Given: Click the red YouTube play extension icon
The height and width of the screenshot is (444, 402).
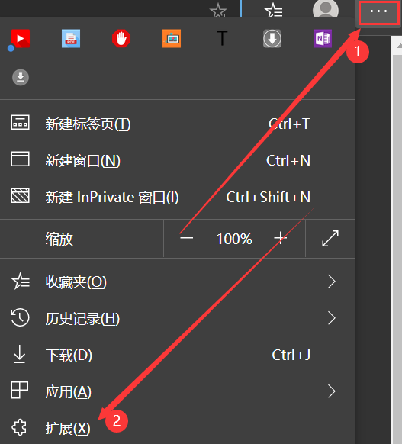Looking at the screenshot, I should [x=20, y=38].
